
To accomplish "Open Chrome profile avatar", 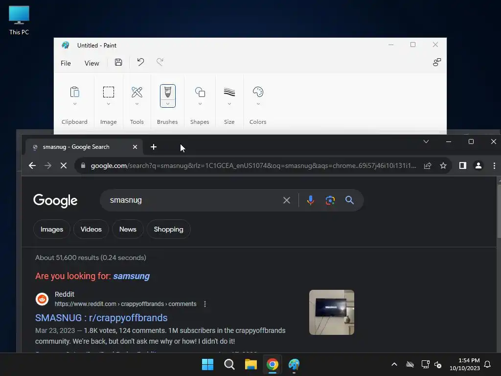I will [x=478, y=165].
